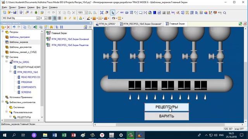The width and height of the screenshot is (248, 139).
Task: Select the arrow pointer selection tool
Action: [113, 13]
